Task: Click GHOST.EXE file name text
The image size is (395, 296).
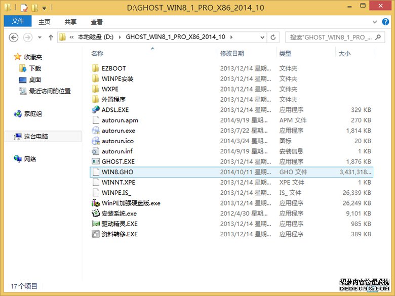Action: tap(118, 161)
